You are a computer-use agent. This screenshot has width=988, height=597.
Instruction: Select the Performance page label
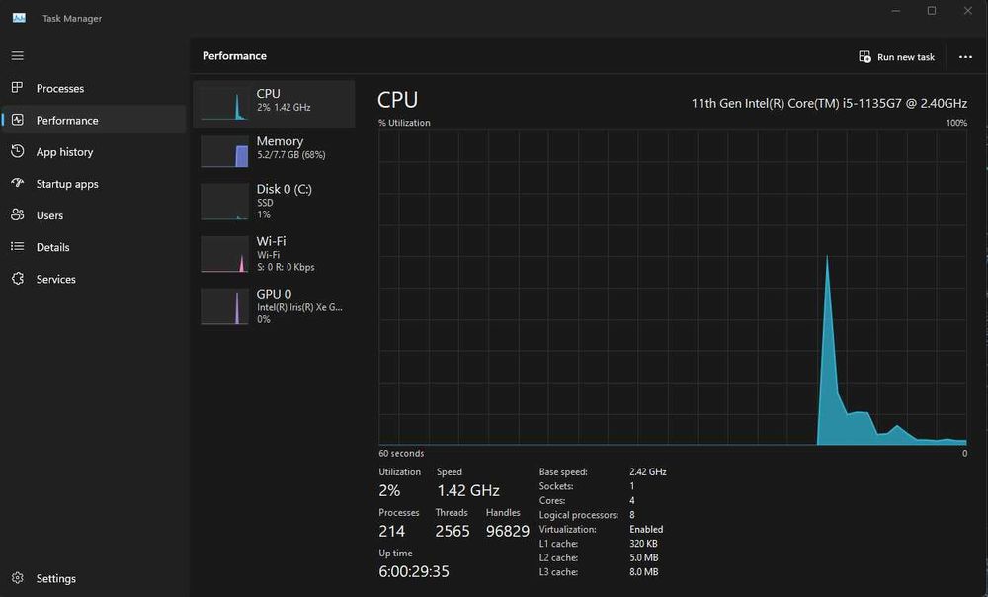pos(67,120)
